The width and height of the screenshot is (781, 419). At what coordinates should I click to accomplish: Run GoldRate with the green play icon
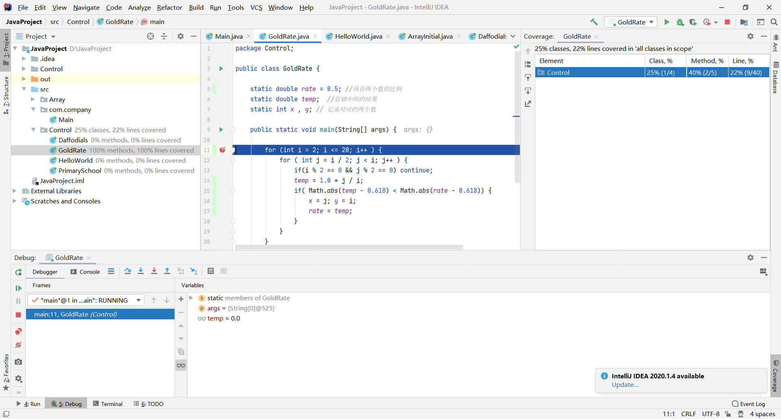coord(667,22)
